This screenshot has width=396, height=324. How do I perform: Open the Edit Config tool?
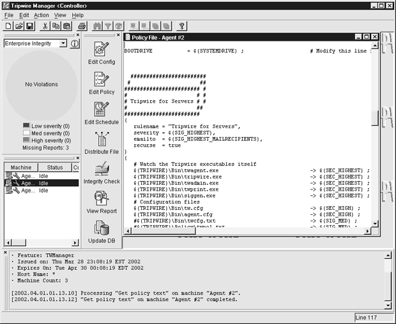tap(102, 53)
